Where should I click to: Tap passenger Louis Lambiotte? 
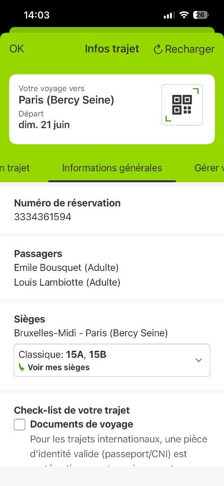[67, 282]
